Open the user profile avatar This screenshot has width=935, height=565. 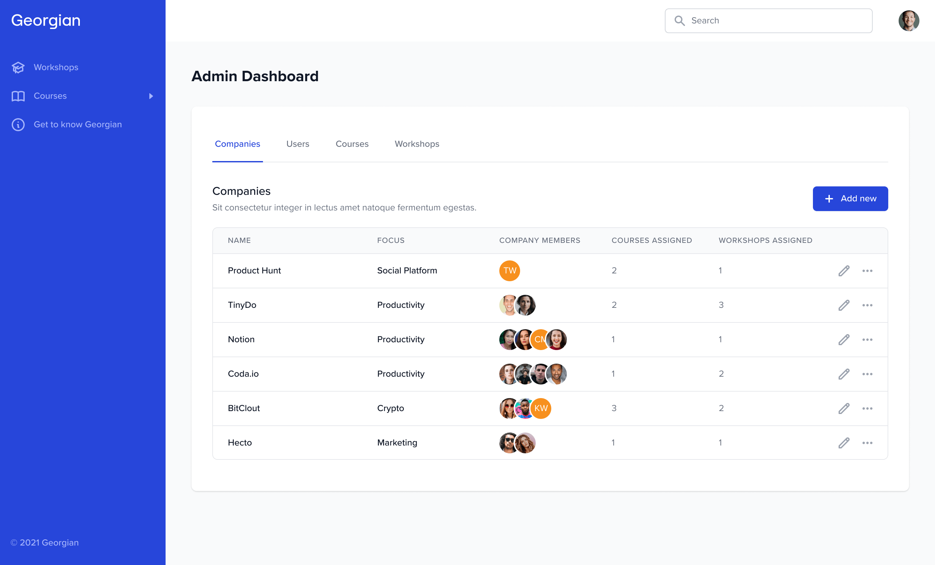(908, 21)
